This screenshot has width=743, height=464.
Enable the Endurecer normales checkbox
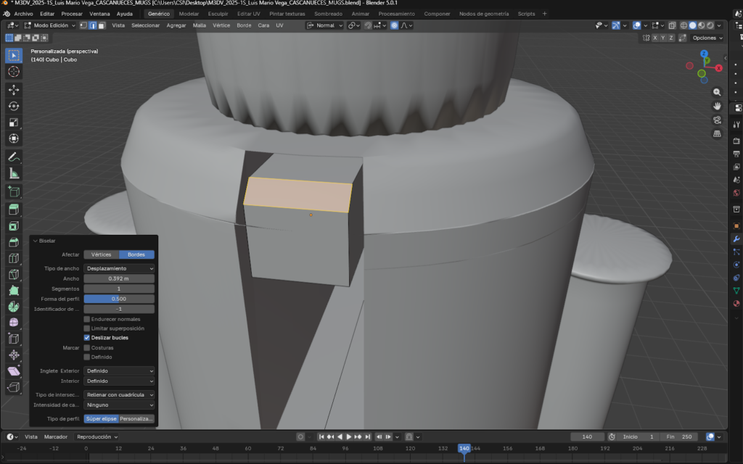click(87, 319)
